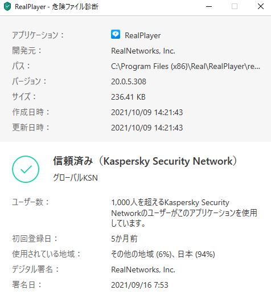Click the disabled maximize window button
The height and width of the screenshot is (298, 271).
point(235,6)
